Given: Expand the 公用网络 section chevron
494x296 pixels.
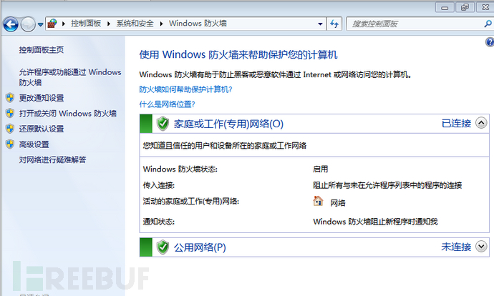Looking at the screenshot, I should pos(481,246).
